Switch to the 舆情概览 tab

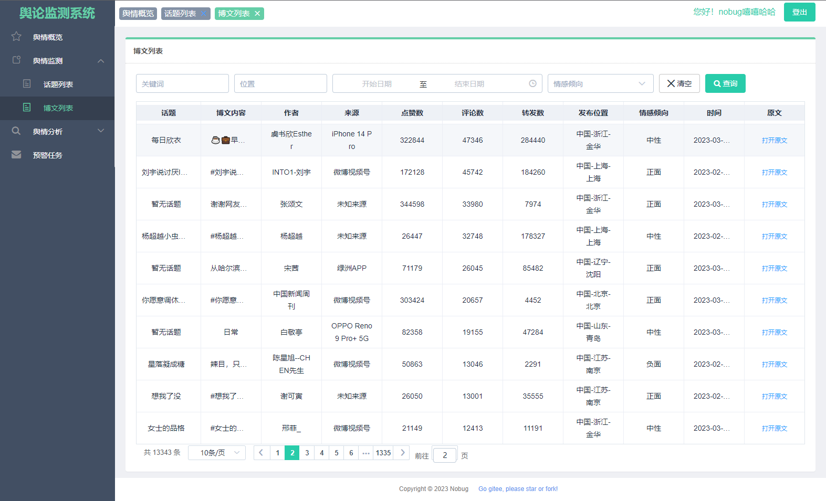[x=138, y=14]
